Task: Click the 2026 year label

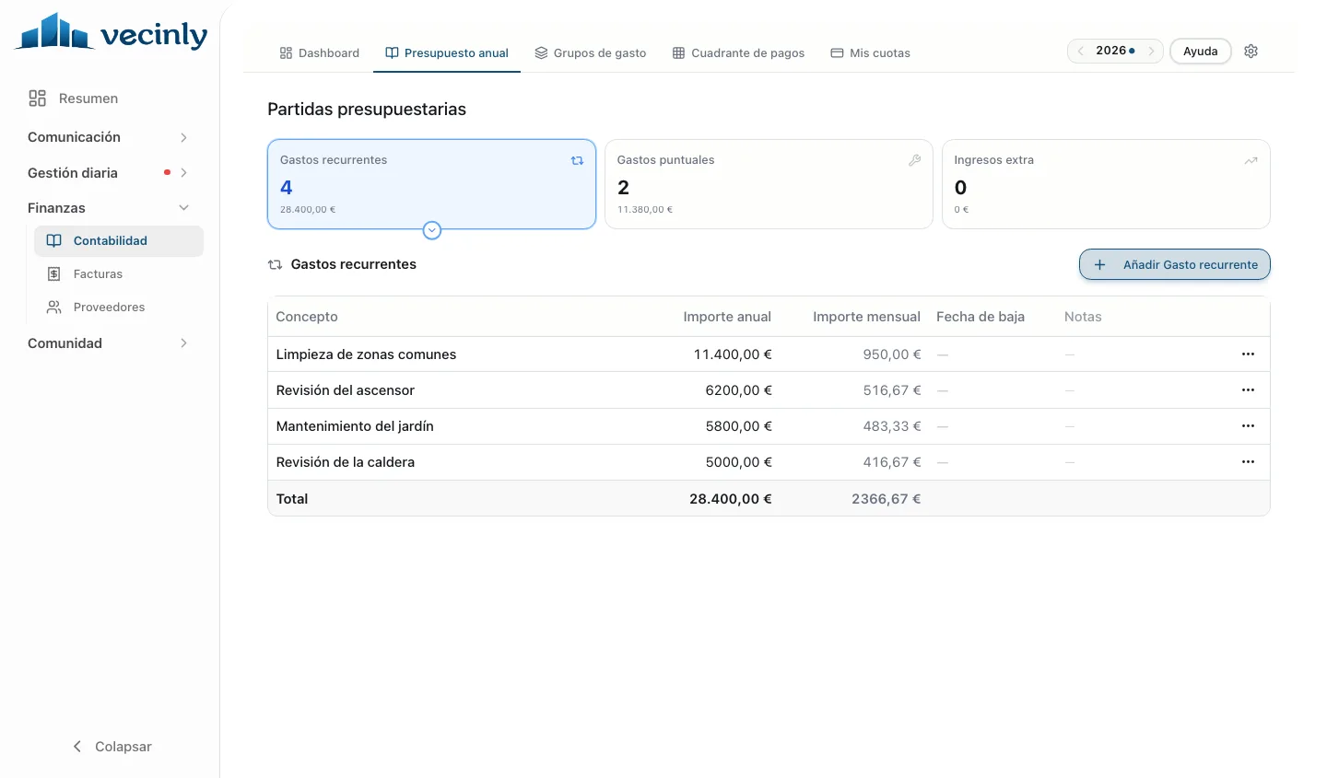Action: pyautogui.click(x=1110, y=51)
